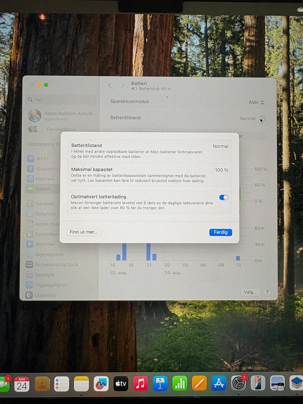Open the Oppdatering til... sidebar entry
Screen dimensions: 303x404
[44, 144]
